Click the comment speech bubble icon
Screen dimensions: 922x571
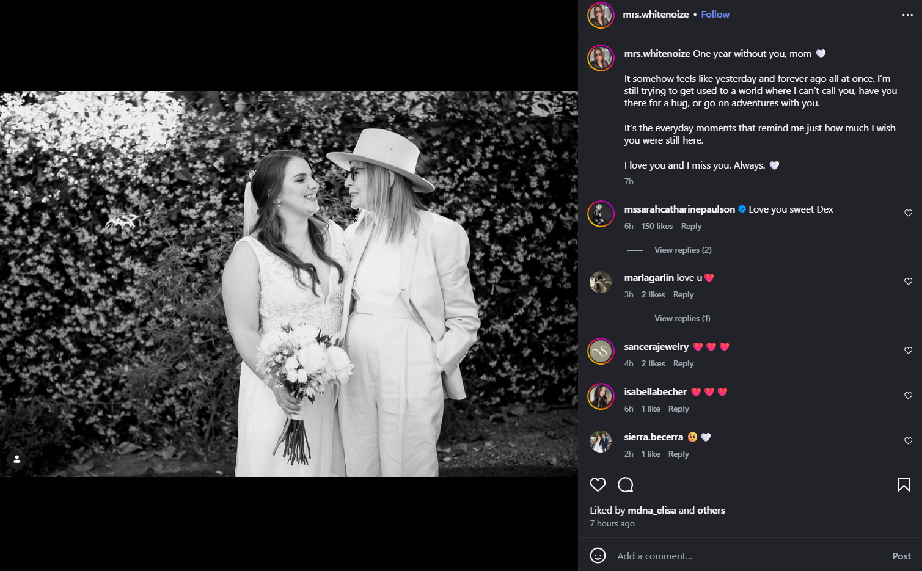pyautogui.click(x=625, y=485)
